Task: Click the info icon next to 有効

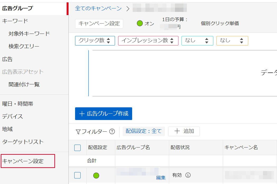Action: [188, 175]
